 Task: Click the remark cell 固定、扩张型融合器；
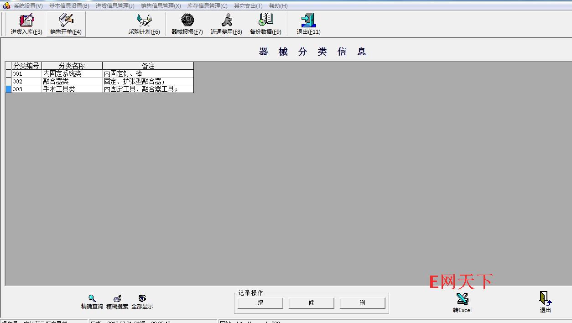[148, 81]
